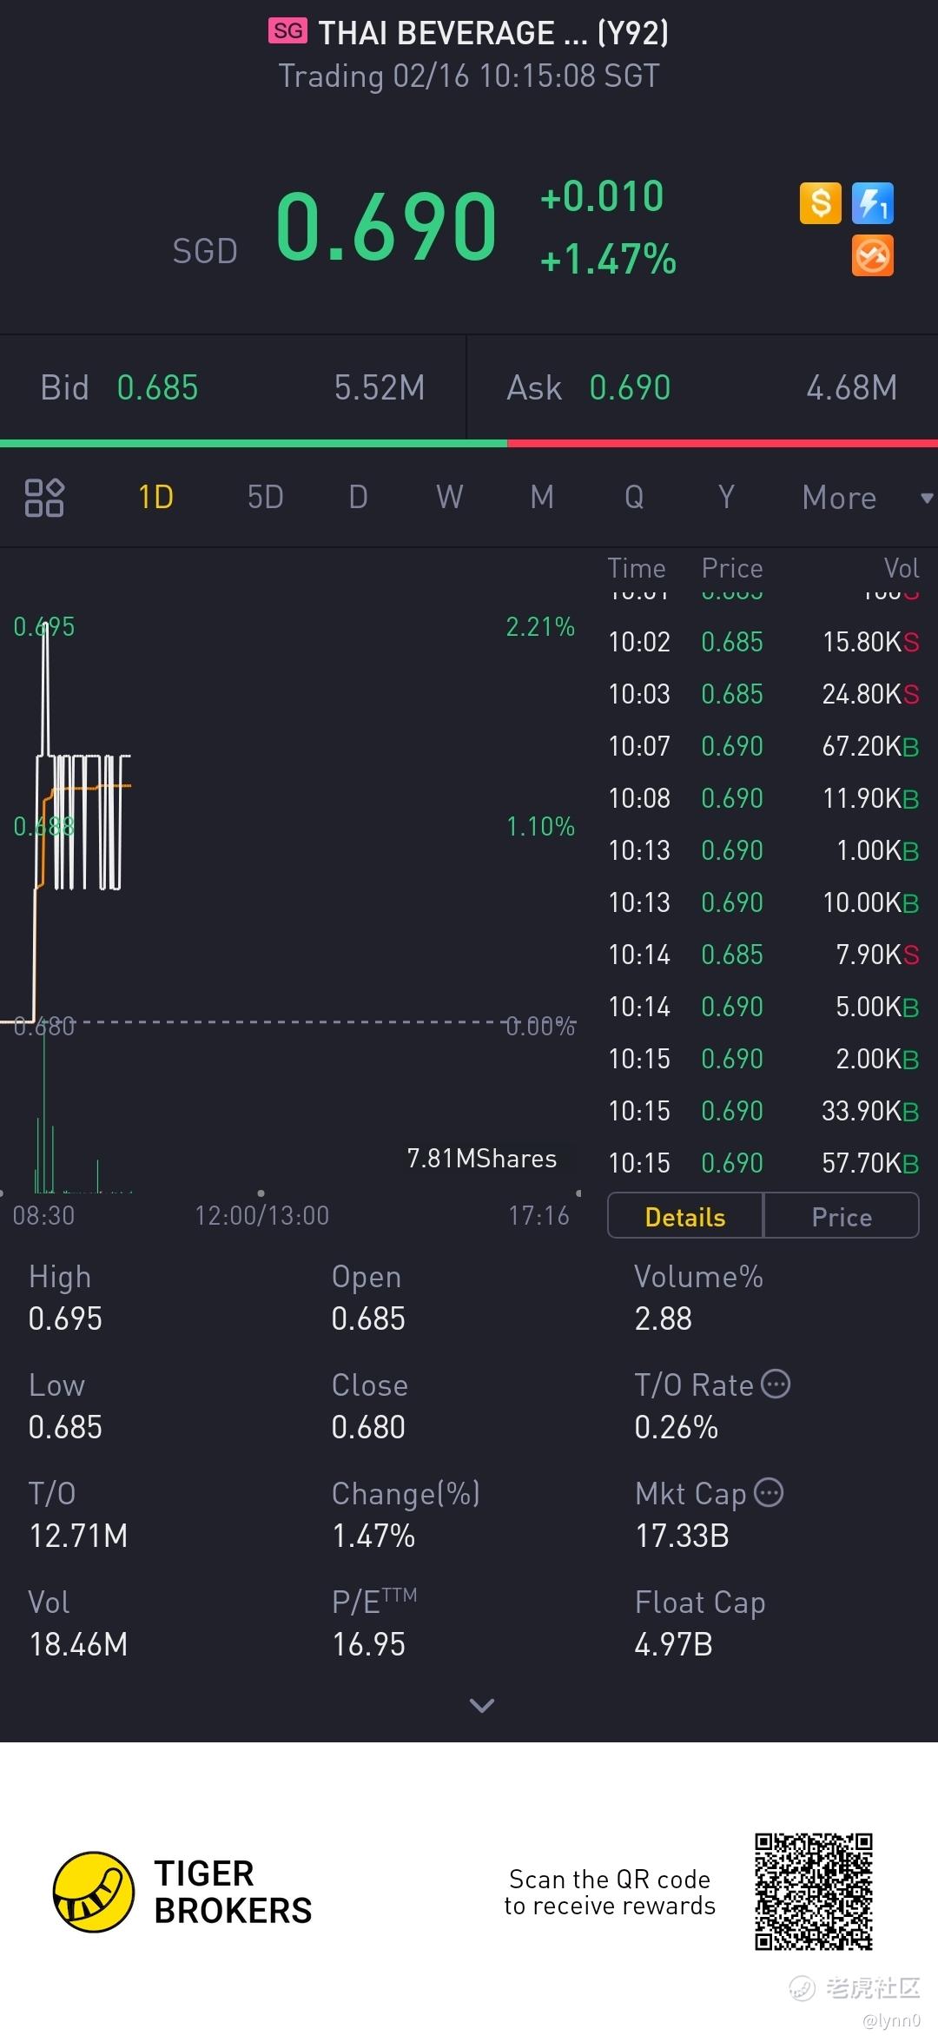Tap the Volume% 2.88 stat

pyautogui.click(x=699, y=1298)
